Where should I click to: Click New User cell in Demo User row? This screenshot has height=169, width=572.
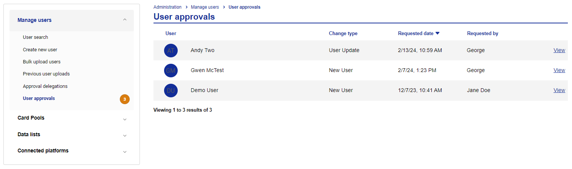[341, 90]
